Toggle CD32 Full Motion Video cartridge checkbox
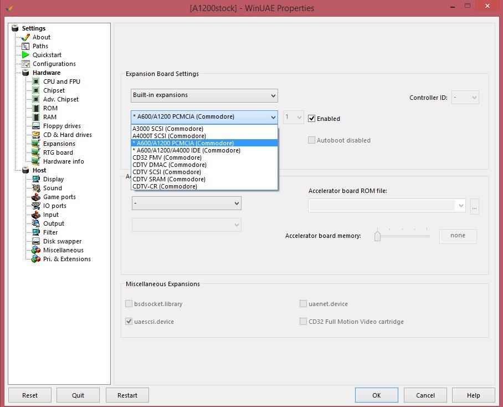503x407 pixels. [303, 321]
